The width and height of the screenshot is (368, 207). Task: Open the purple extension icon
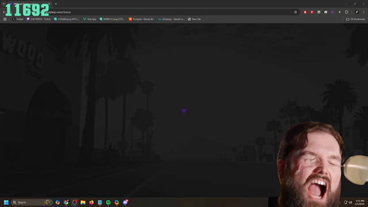point(332,12)
